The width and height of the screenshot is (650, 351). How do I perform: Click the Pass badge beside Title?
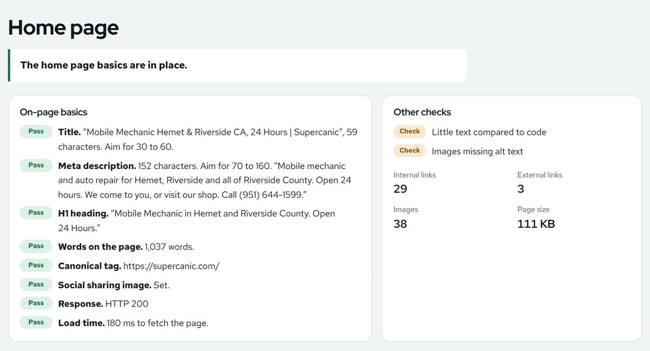click(x=36, y=131)
